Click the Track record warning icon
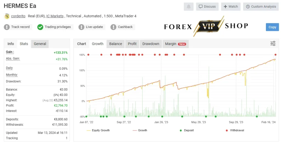The height and width of the screenshot is (144, 281). pos(7,27)
